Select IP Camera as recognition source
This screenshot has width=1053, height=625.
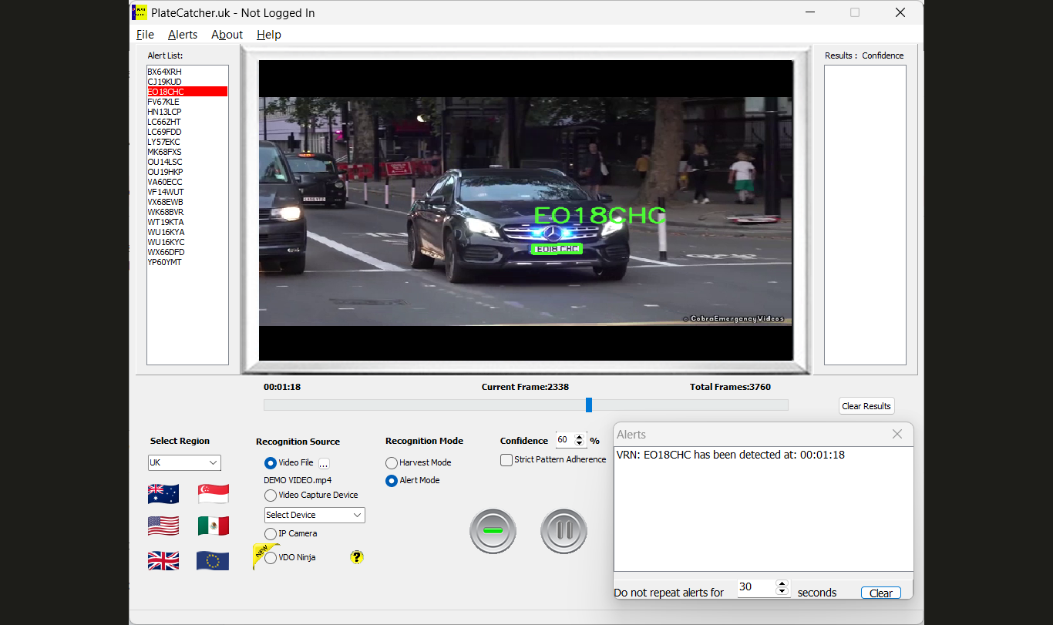pyautogui.click(x=271, y=534)
